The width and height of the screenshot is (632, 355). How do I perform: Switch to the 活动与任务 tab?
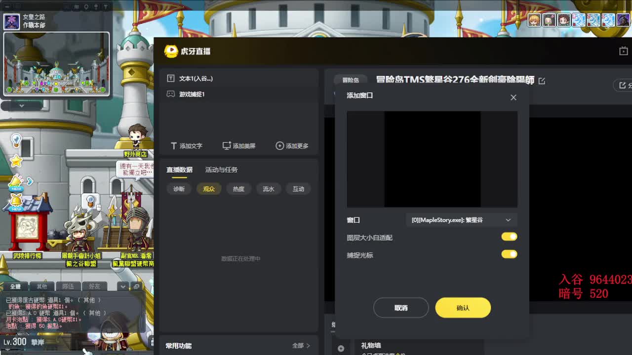(x=221, y=170)
